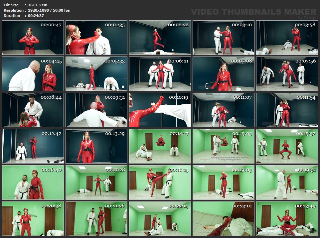Viewport: 320px width, 238px height.
Task: Click the 00:18:15 thumbnail
Action: [160, 182]
